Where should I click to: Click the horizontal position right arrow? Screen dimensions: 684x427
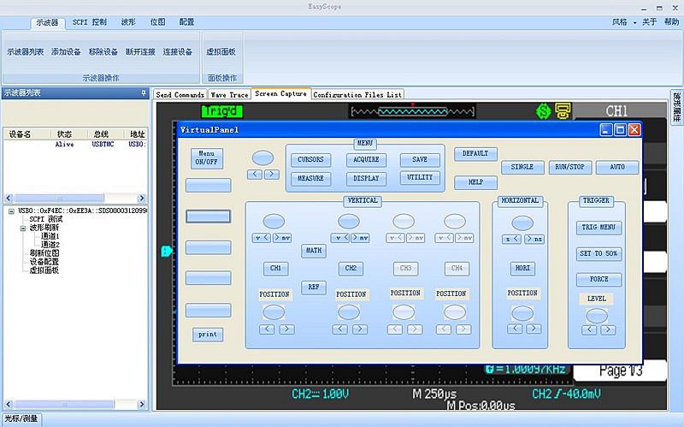pyautogui.click(x=533, y=329)
